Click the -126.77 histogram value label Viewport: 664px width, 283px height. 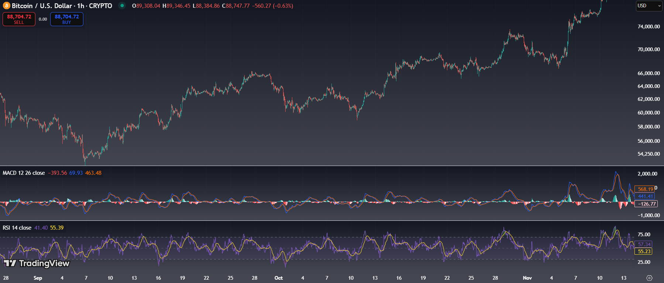pyautogui.click(x=645, y=204)
